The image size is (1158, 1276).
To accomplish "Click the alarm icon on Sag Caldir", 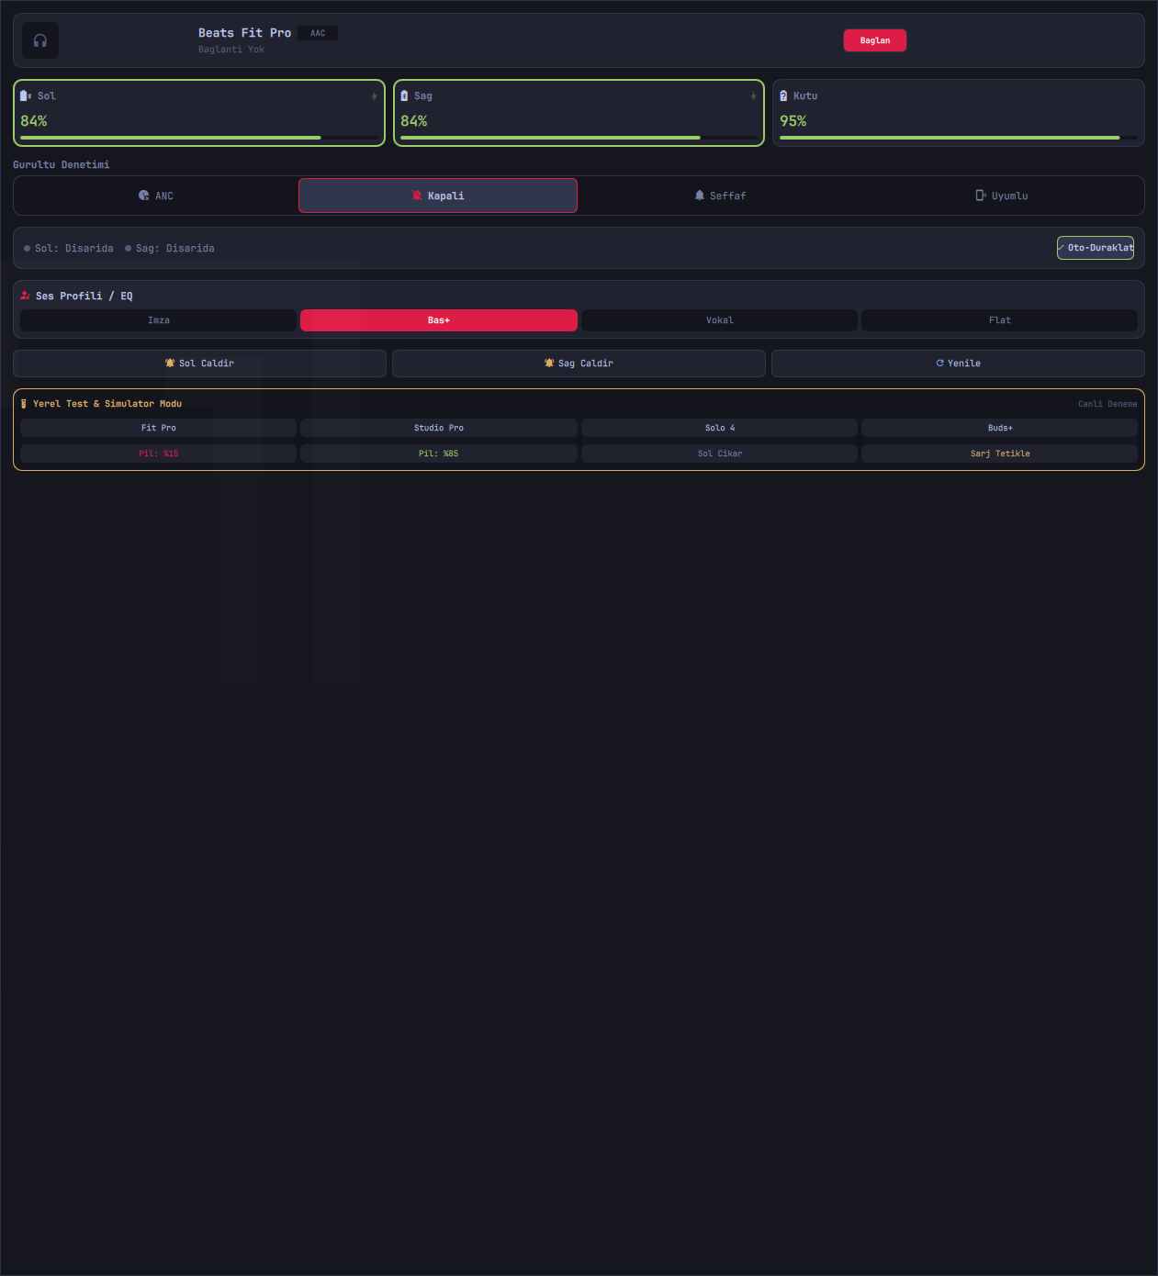I will click(549, 364).
